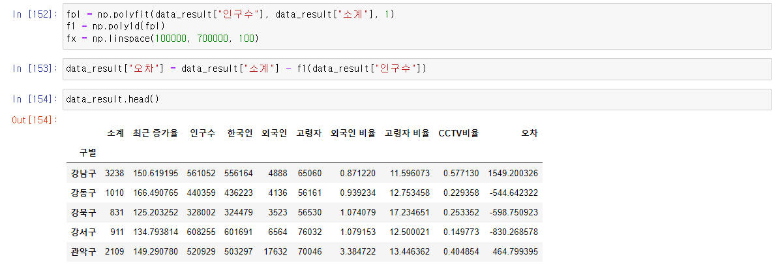Click the 고령자 value 56530

coord(310,212)
